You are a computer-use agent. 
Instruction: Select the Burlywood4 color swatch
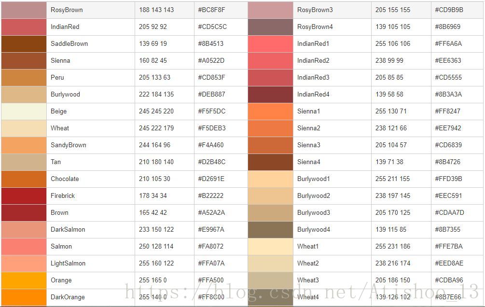(270, 229)
